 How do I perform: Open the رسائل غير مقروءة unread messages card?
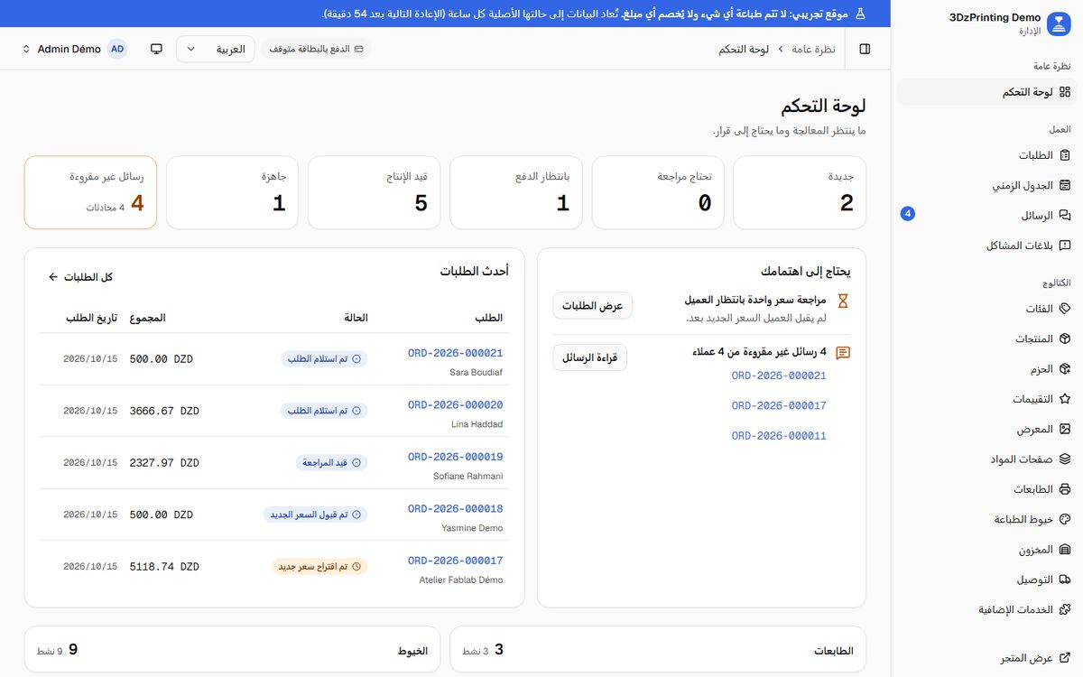pyautogui.click(x=90, y=192)
